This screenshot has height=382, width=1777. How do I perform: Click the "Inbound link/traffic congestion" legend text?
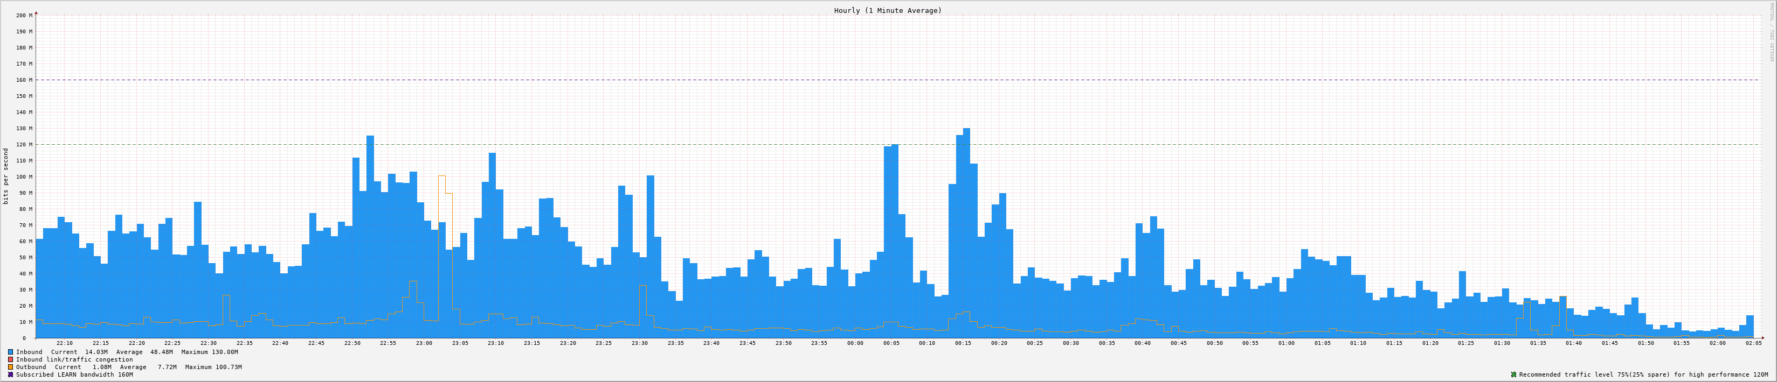(x=74, y=359)
